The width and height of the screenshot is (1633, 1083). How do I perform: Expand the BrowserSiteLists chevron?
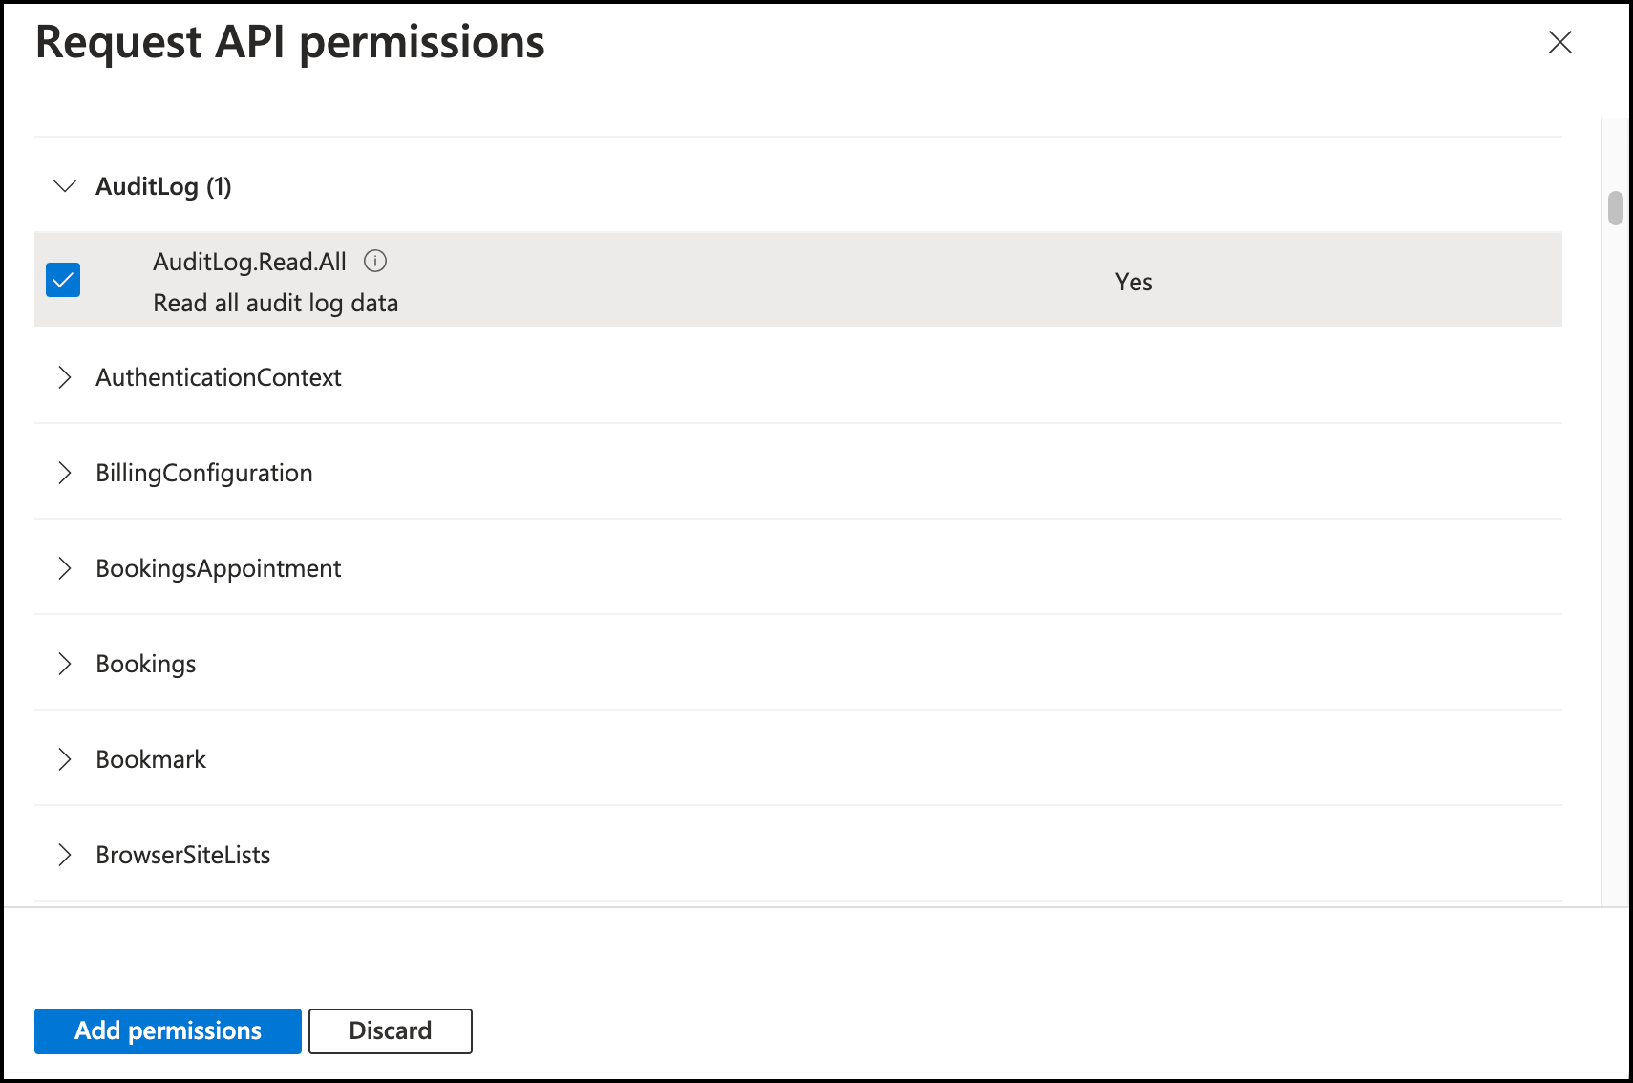pos(65,855)
